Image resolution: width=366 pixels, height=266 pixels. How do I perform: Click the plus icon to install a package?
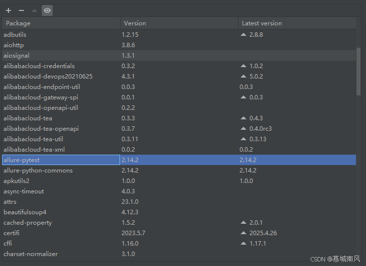[8, 10]
